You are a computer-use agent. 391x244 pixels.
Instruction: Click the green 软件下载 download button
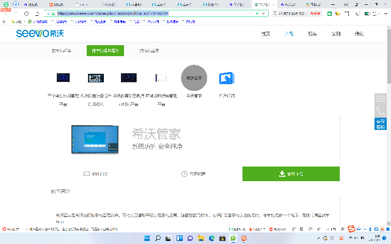291,173
